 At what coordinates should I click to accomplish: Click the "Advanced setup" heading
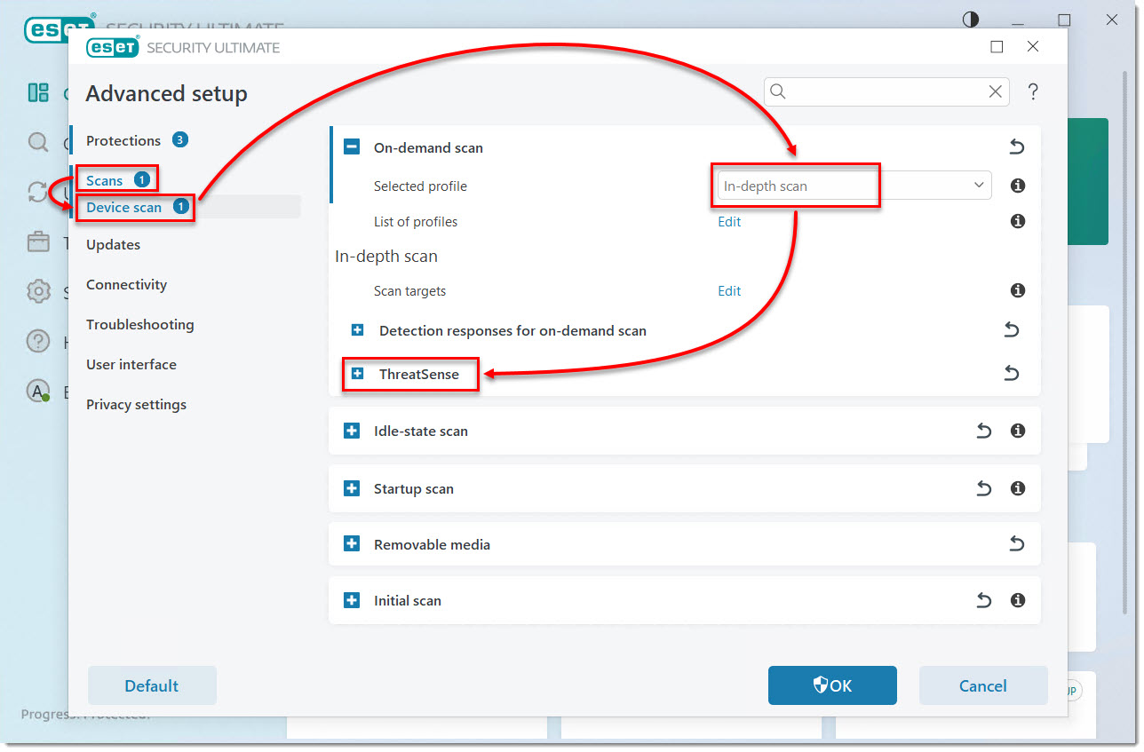click(x=166, y=93)
